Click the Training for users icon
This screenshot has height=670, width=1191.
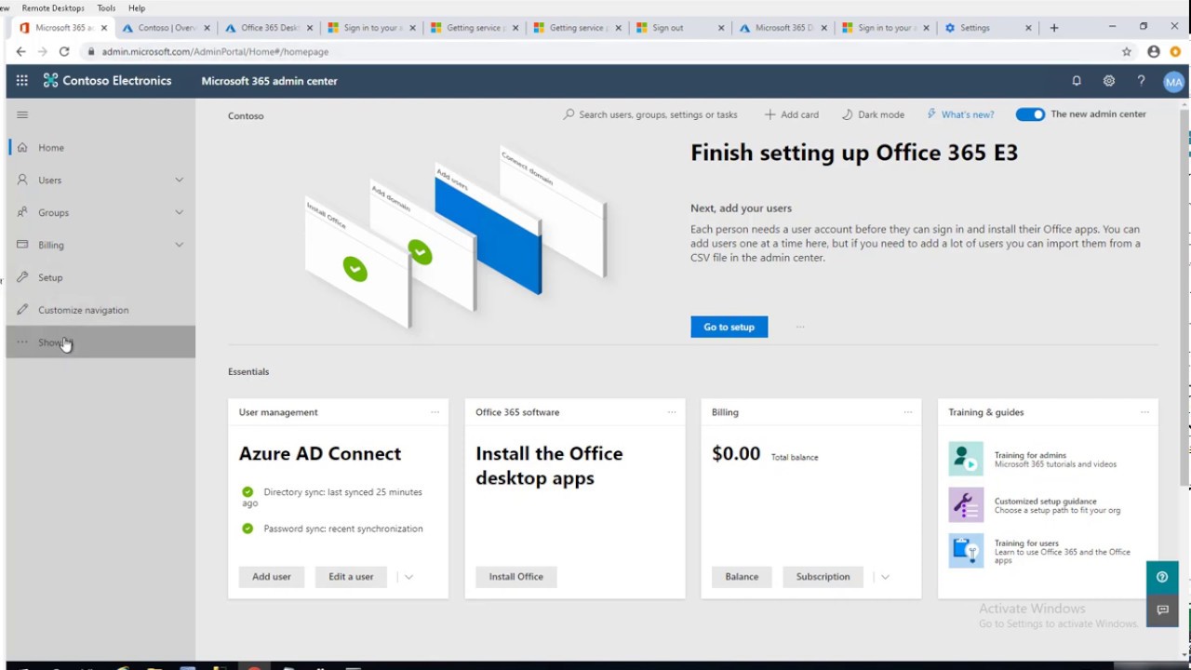[966, 551]
